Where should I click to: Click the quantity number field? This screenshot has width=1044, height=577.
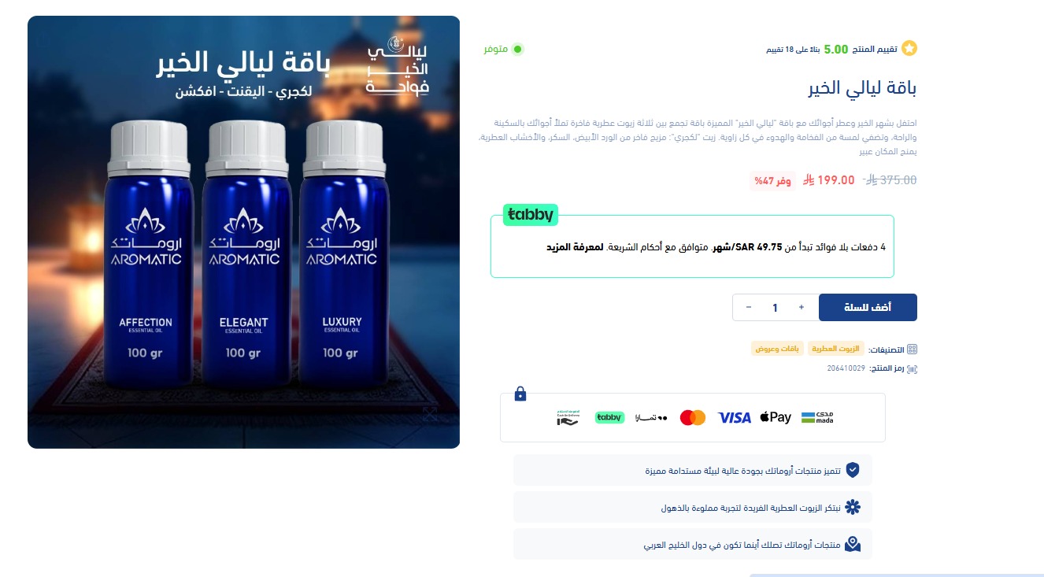(x=776, y=308)
